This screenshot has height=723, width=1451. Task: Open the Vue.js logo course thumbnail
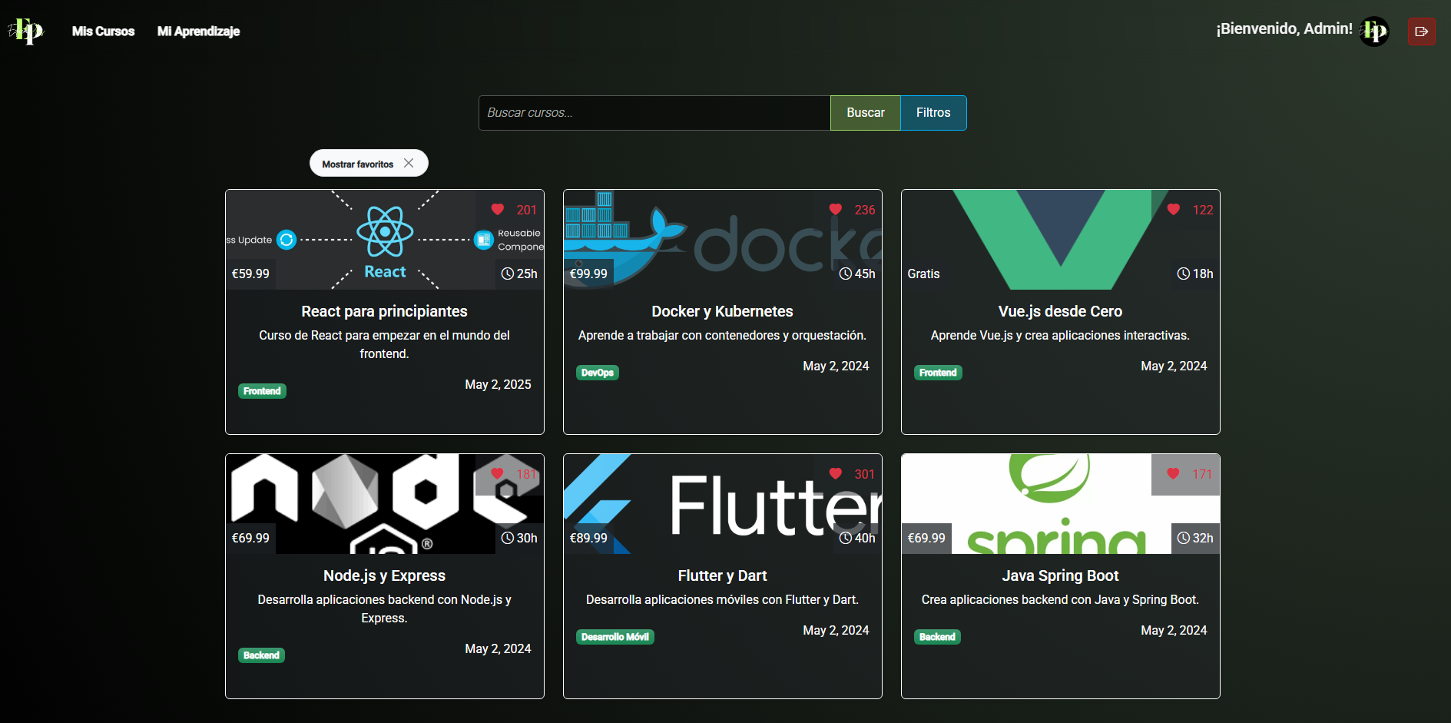(1061, 240)
